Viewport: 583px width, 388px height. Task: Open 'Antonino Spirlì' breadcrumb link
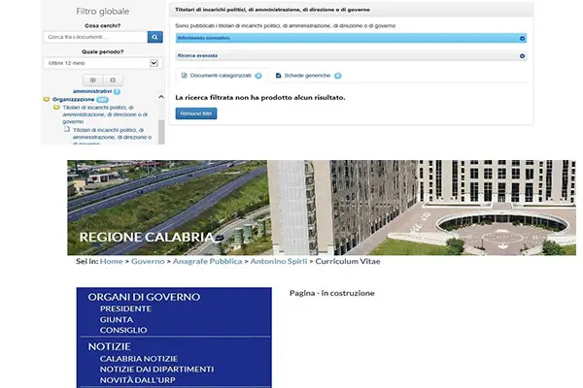[279, 261]
